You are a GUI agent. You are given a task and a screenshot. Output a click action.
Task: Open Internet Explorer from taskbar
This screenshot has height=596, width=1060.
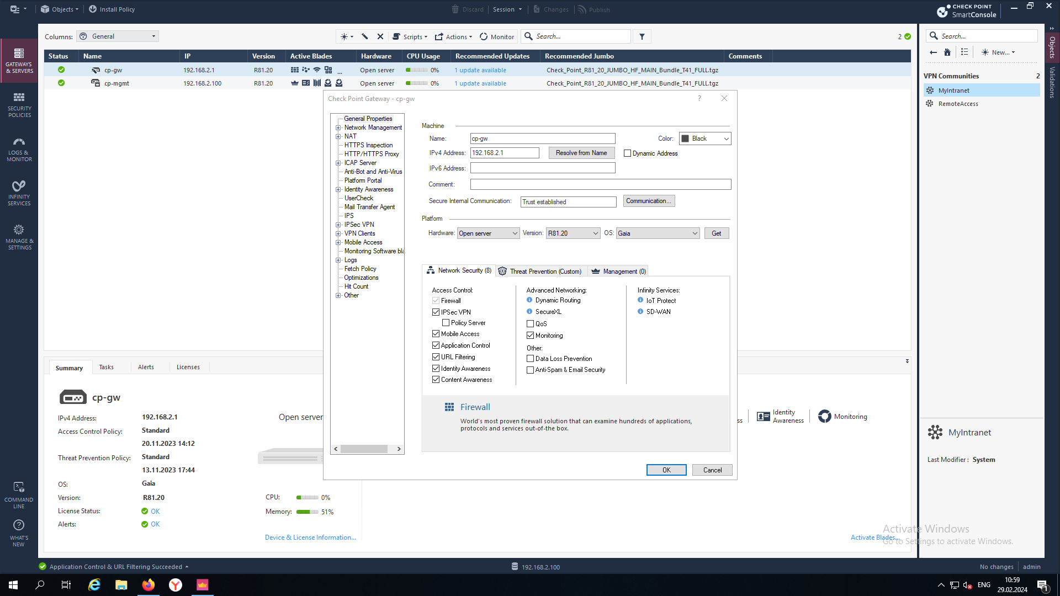coord(94,585)
